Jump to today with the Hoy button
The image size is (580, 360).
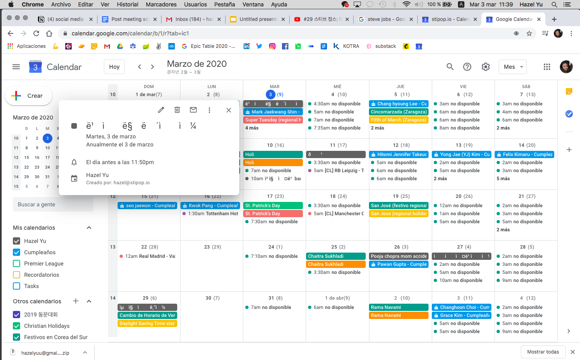(114, 66)
